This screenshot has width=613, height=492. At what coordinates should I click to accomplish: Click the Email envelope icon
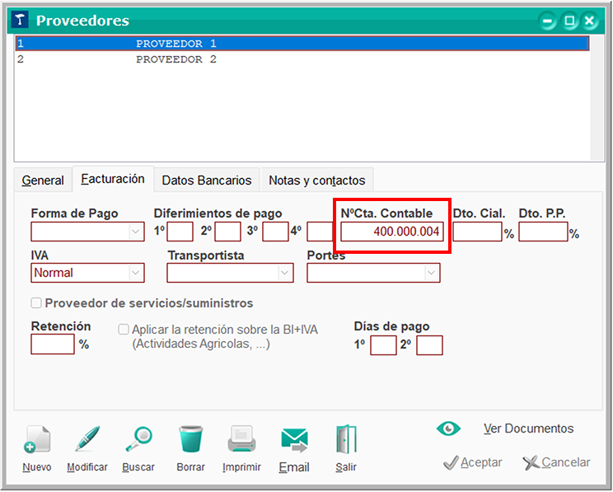click(294, 440)
